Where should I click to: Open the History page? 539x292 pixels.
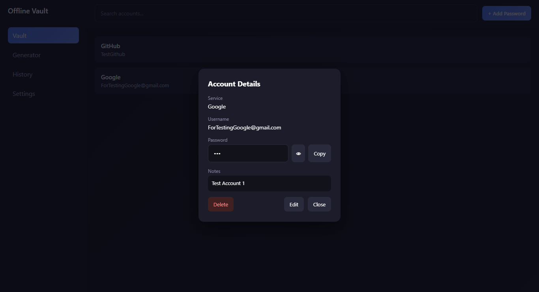coord(22,75)
